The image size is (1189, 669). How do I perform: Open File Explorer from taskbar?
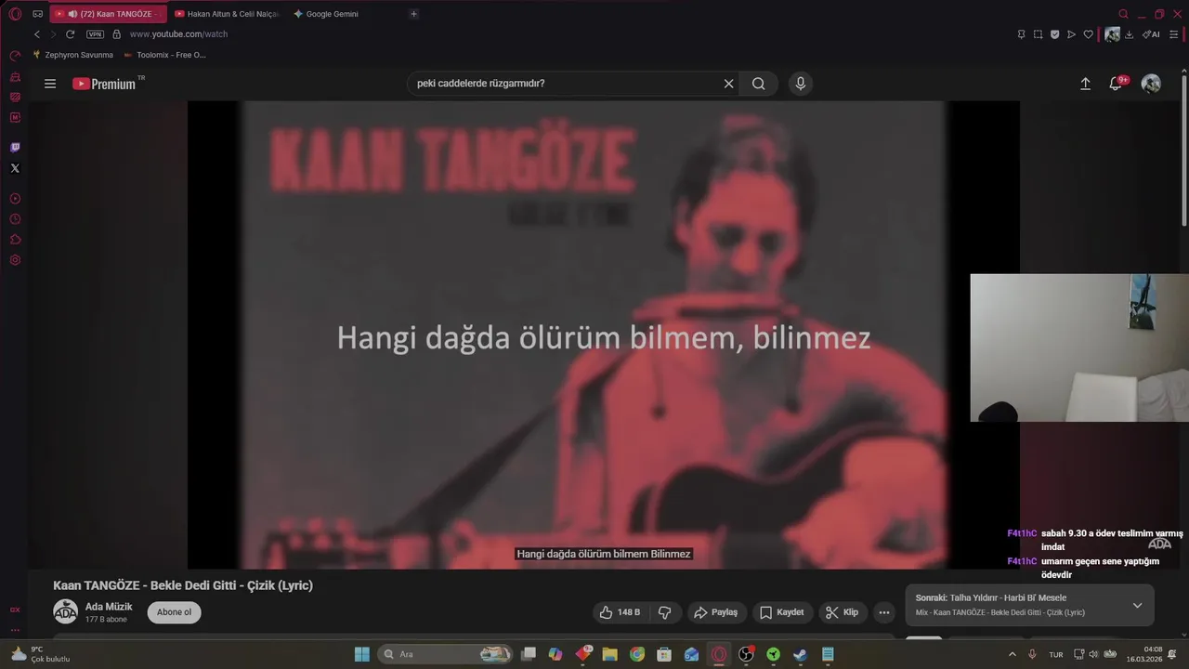click(x=610, y=654)
